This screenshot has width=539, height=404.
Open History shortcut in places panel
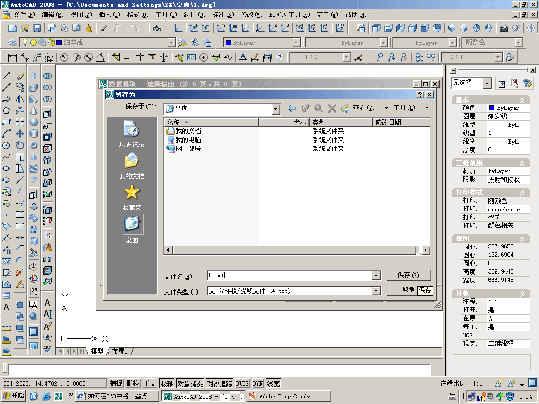(132, 134)
